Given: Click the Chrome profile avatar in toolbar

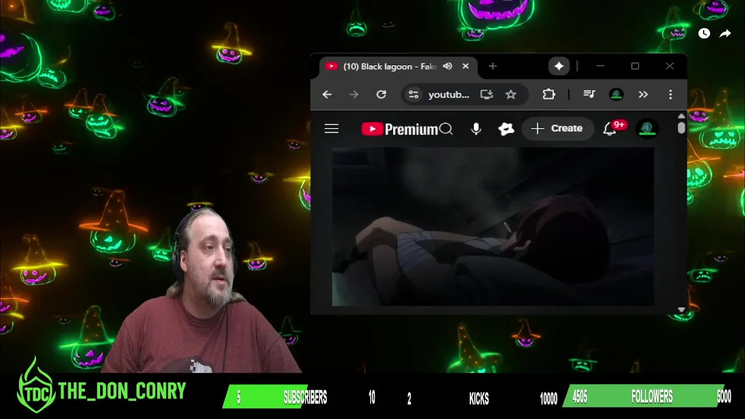Looking at the screenshot, I should pos(616,94).
